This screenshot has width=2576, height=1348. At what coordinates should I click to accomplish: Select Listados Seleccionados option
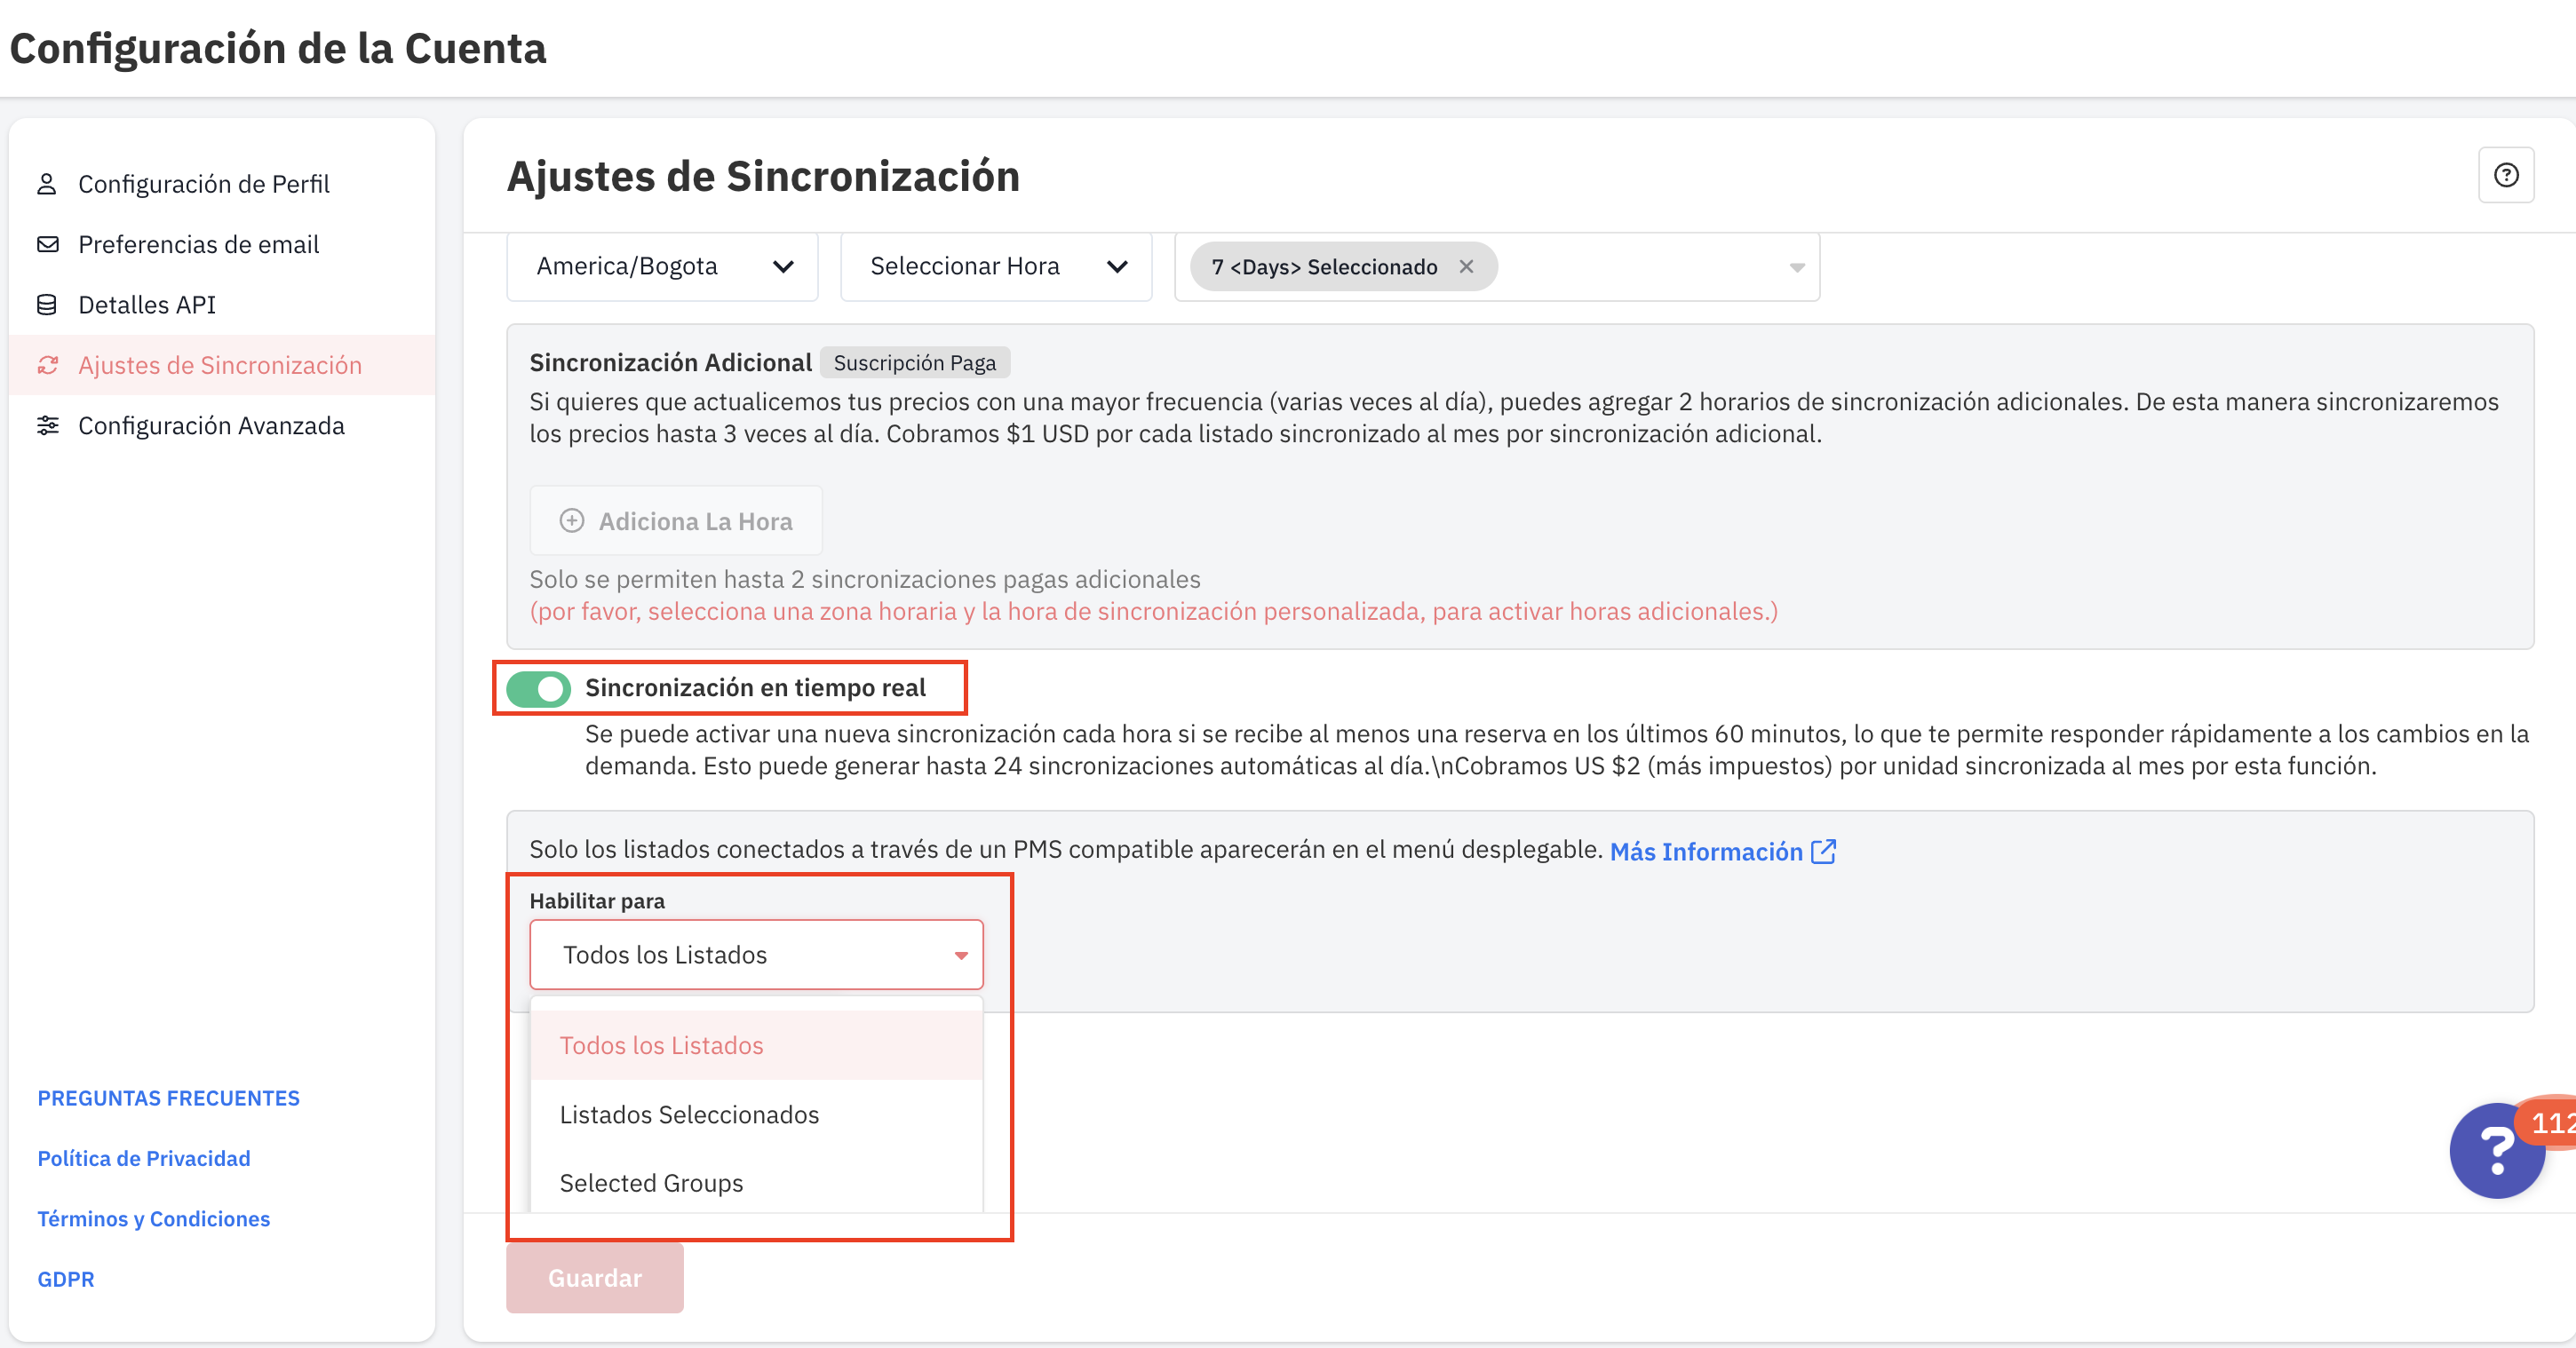pyautogui.click(x=689, y=1114)
